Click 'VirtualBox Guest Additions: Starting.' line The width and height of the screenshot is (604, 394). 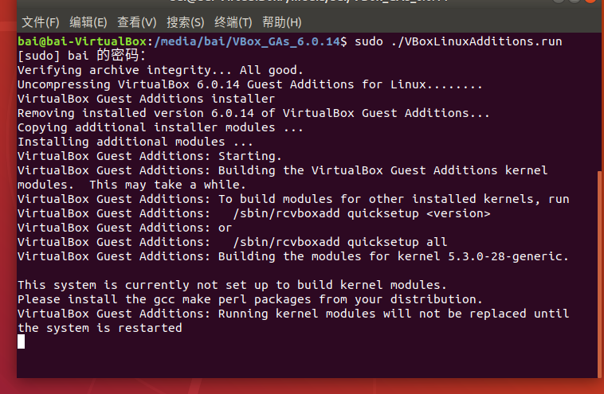[150, 156]
